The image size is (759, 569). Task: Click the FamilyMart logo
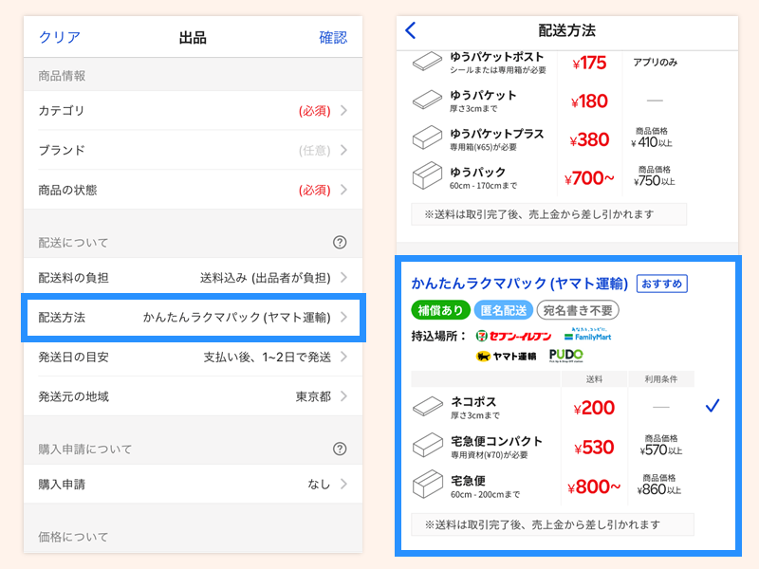point(588,335)
